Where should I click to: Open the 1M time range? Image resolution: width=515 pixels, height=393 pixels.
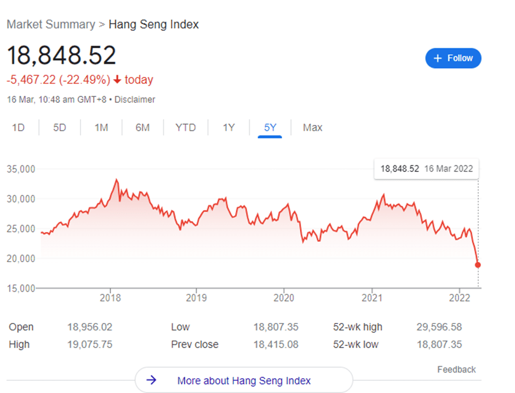click(101, 127)
